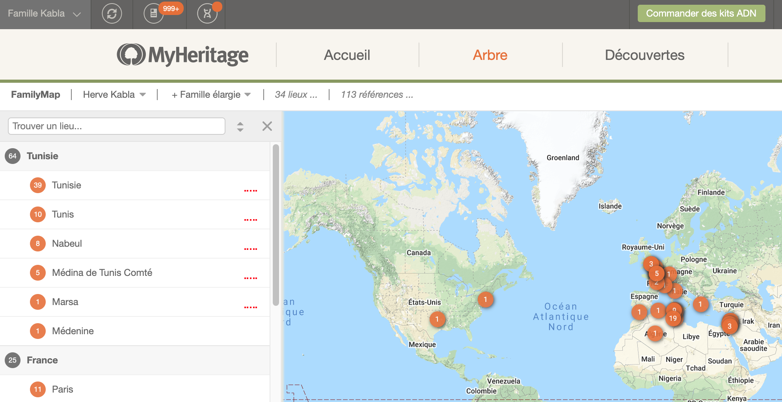The image size is (782, 402).
Task: Click the Trouver un lieu search field
Action: click(117, 126)
